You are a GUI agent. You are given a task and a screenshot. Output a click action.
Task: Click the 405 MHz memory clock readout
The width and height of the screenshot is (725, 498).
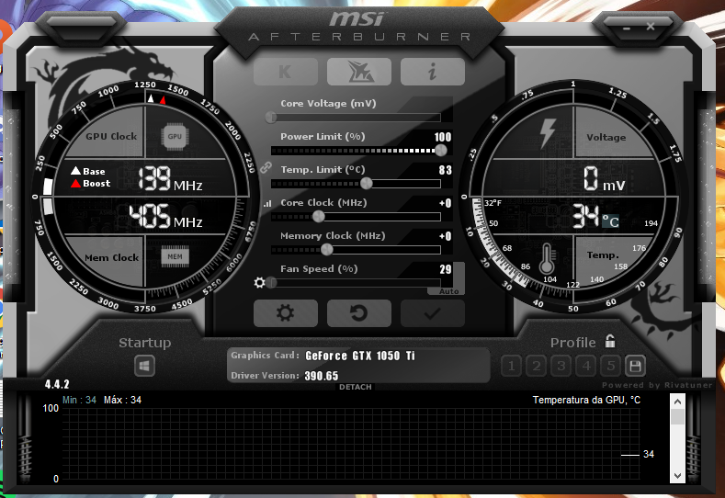point(165,217)
